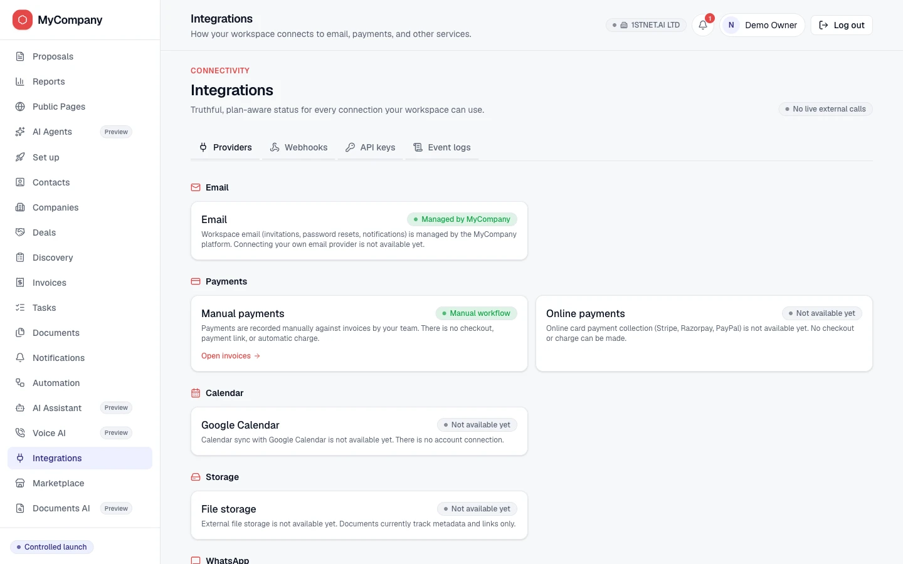Click the Reports bar chart icon
The height and width of the screenshot is (564, 903).
pos(20,81)
